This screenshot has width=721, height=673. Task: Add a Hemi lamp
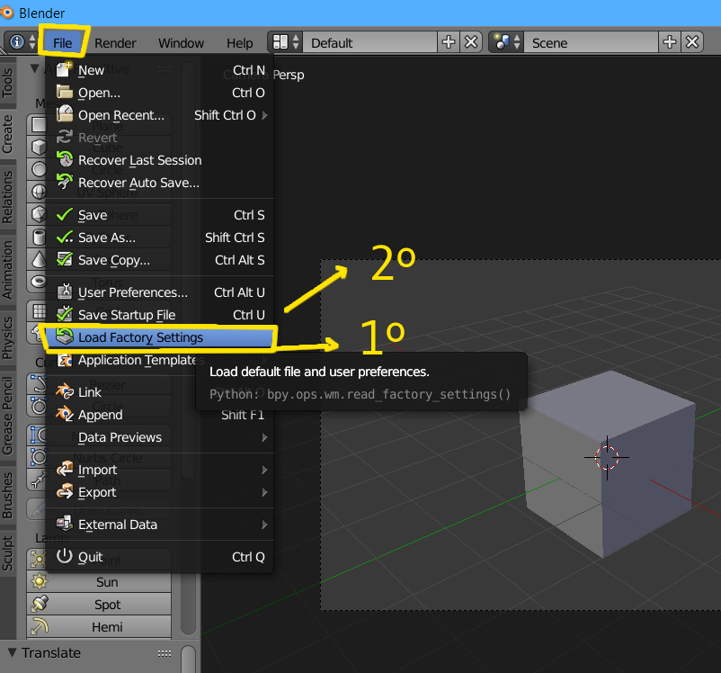[x=99, y=627]
